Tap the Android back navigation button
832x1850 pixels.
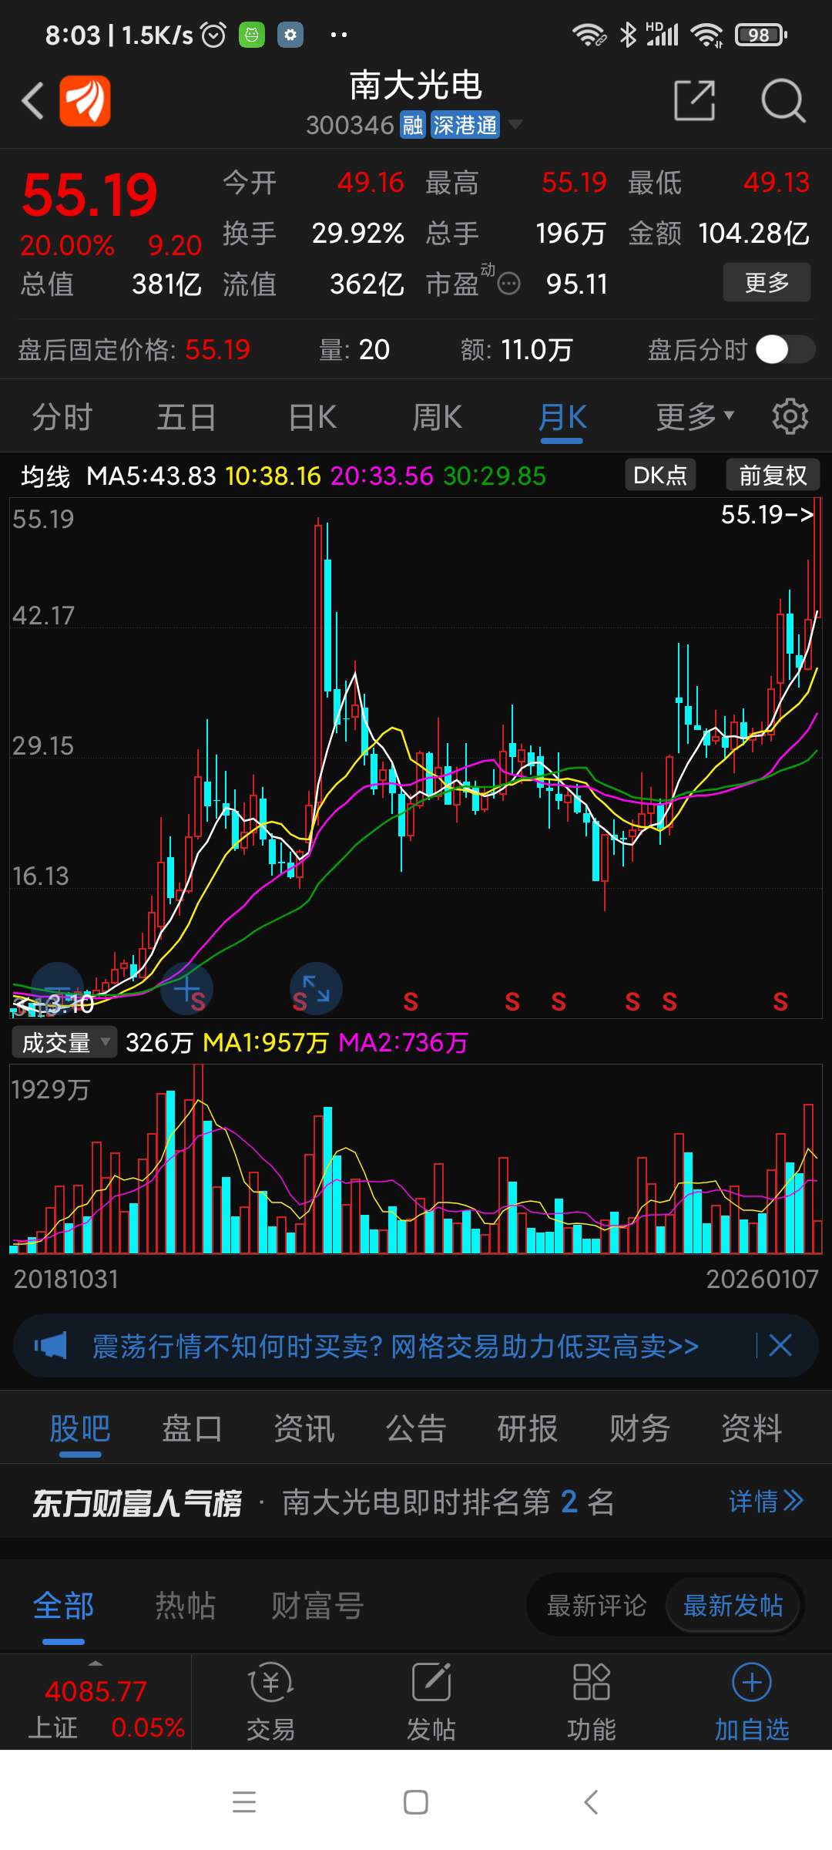[x=591, y=1802]
